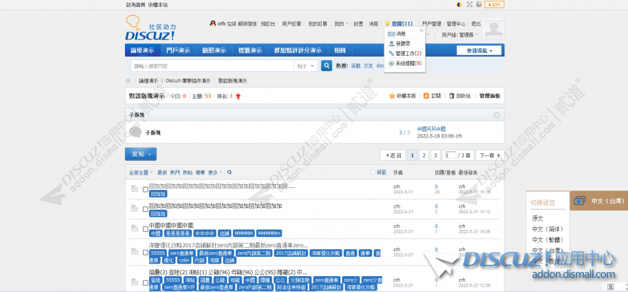
Task: Click the blue search magnifier button
Action: click(x=325, y=66)
